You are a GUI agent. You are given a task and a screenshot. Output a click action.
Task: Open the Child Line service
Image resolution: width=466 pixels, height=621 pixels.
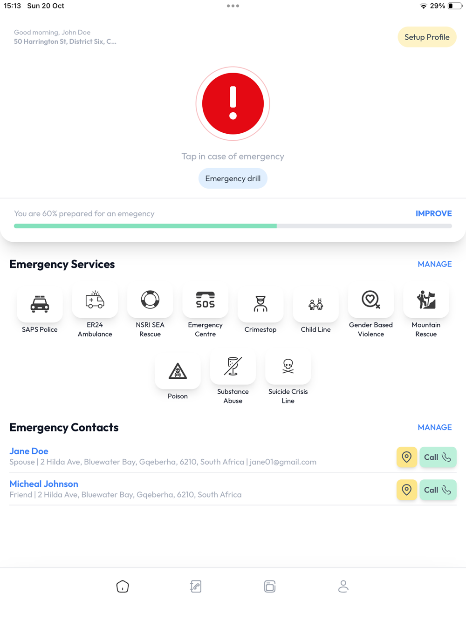pyautogui.click(x=315, y=304)
